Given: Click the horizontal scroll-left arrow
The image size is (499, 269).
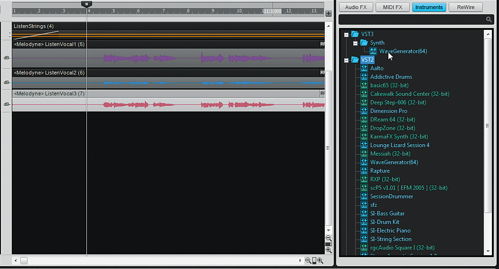Looking at the screenshot, I should click(x=16, y=260).
